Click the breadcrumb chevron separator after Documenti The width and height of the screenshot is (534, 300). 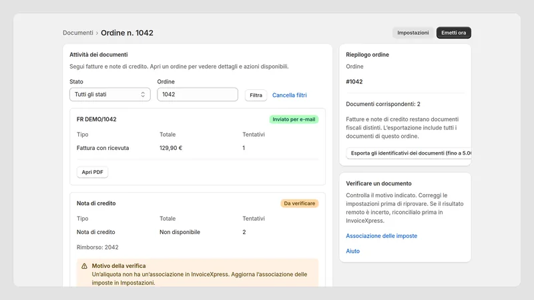pos(97,33)
